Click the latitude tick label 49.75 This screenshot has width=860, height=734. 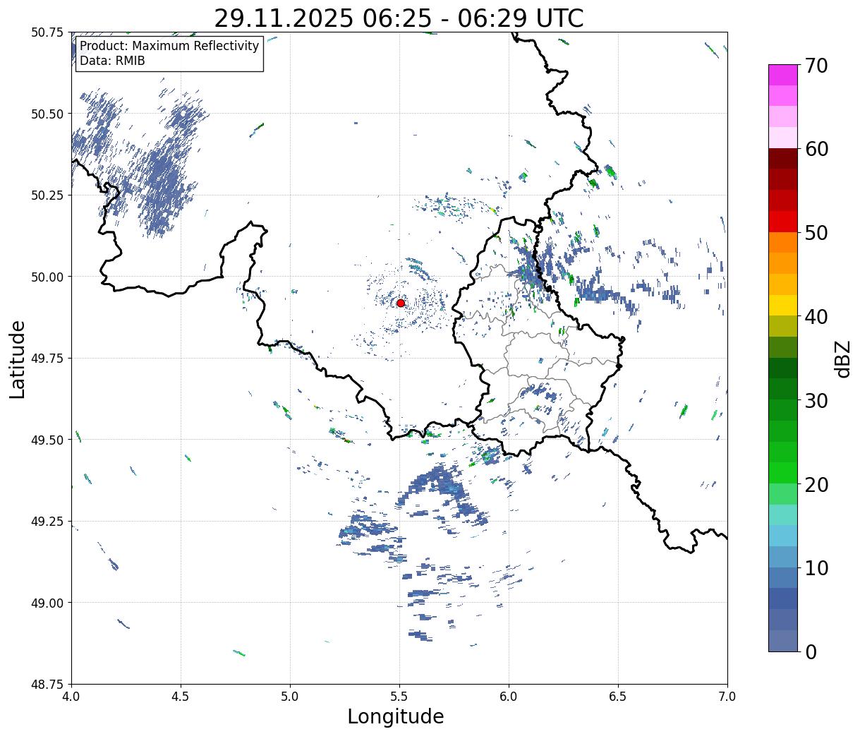pyautogui.click(x=47, y=359)
